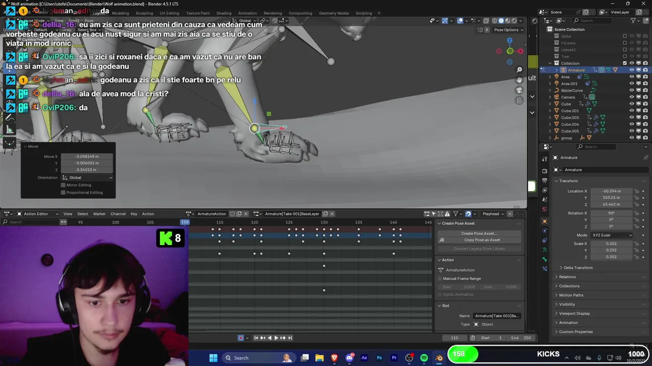Open Object properties tab icon
Image resolution: width=652 pixels, height=366 pixels.
click(x=545, y=221)
